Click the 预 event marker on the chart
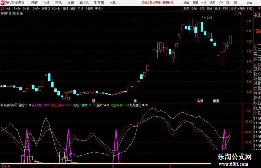261x168 pixels. [94, 101]
